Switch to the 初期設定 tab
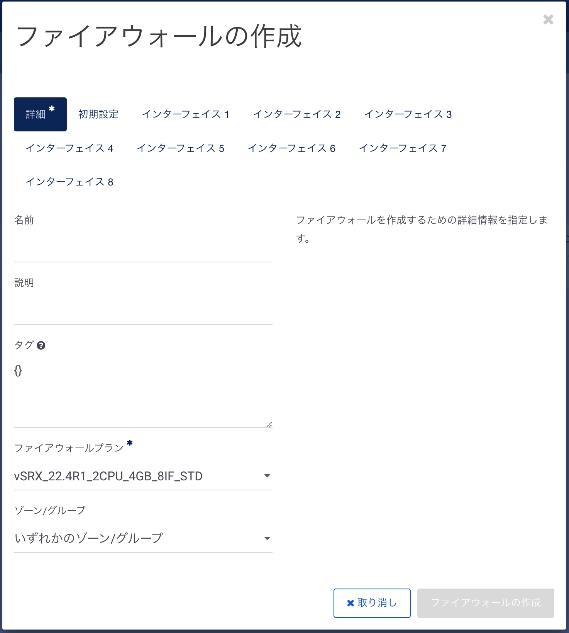This screenshot has height=633, width=569. pos(98,114)
